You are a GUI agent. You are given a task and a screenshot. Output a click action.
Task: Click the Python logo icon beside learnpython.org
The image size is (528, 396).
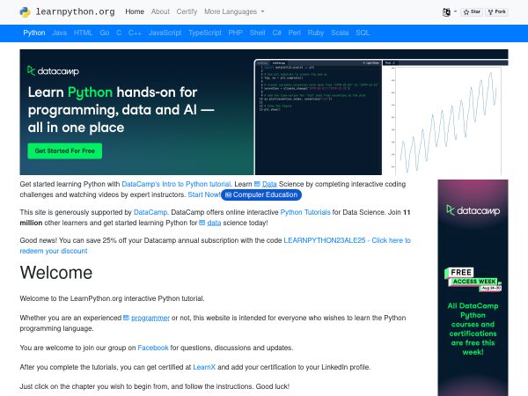point(26,11)
